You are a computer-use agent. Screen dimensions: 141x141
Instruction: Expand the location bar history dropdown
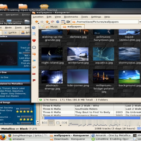pyautogui.click(x=140, y=22)
